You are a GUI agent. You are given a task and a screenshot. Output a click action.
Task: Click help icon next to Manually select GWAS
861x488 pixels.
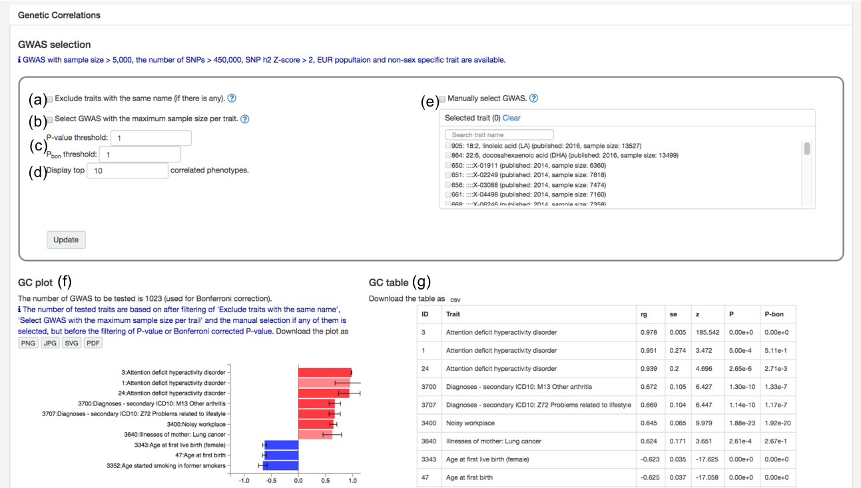pyautogui.click(x=533, y=99)
